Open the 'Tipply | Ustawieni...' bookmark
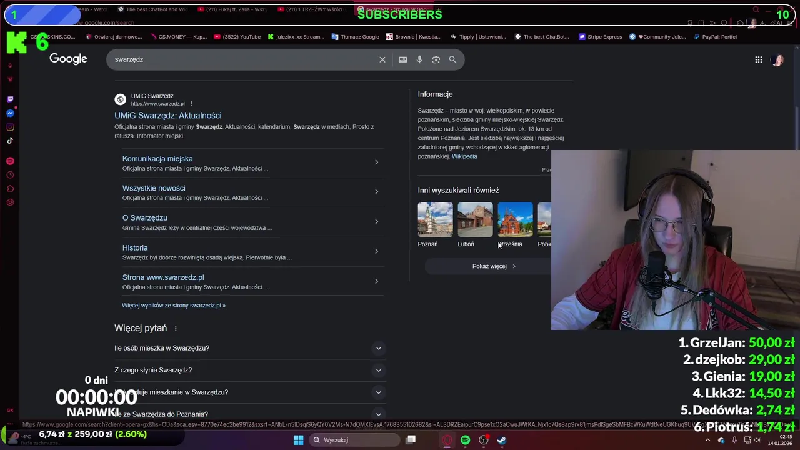Image resolution: width=800 pixels, height=450 pixels. [x=478, y=37]
